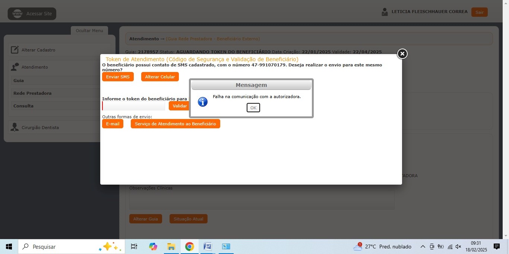Open Copilot from the taskbar
Viewport: 509px width, 254px height.
pos(153,247)
